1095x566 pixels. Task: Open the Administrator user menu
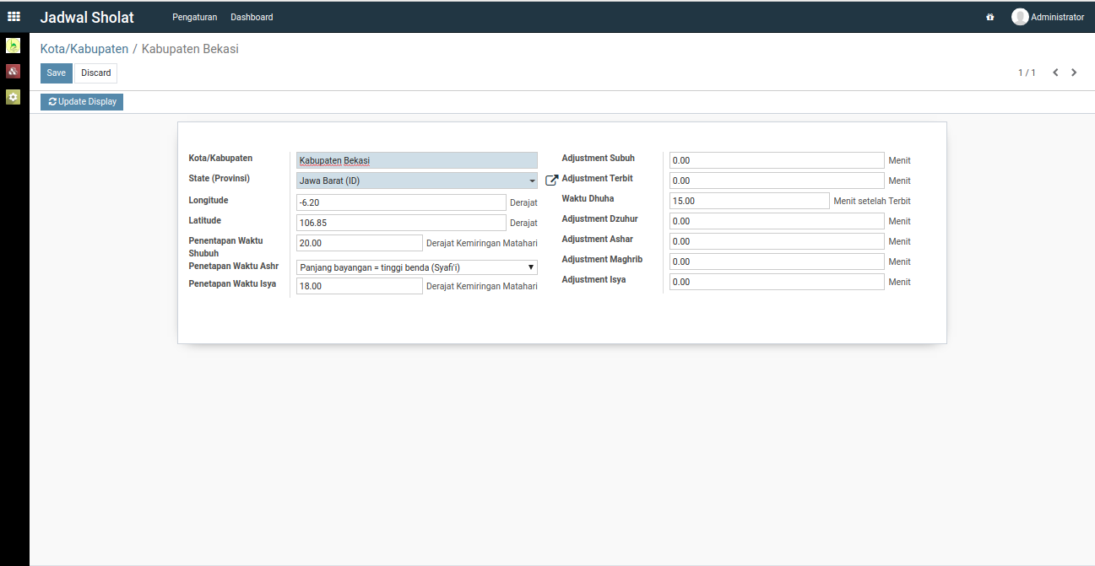point(1057,17)
